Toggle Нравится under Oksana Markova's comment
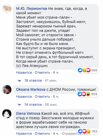The width and height of the screenshot is (103, 136). pos(24,96)
